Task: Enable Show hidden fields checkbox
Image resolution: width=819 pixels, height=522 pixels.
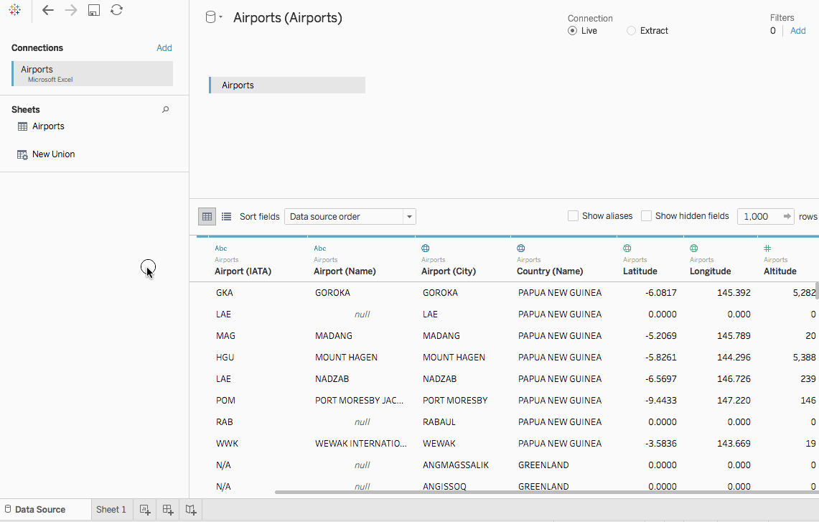Action: coord(646,216)
